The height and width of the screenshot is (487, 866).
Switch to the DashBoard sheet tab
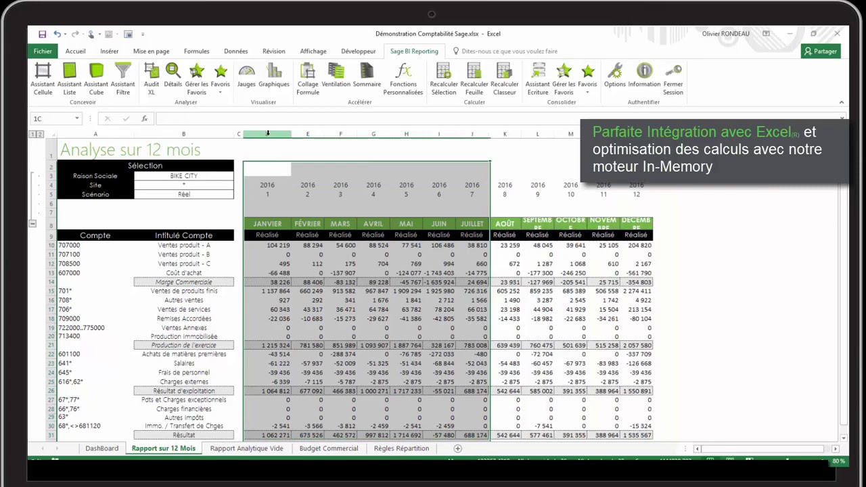coord(101,448)
